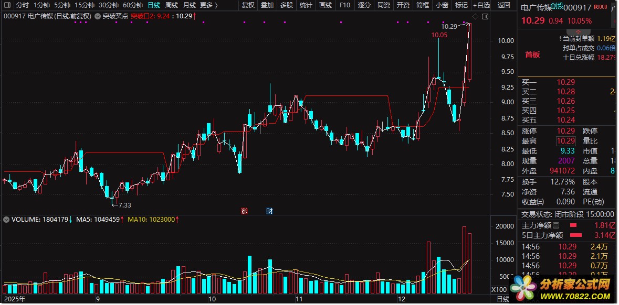The image size is (619, 305).
Task: Click the 创投 tag beside stock name
Action: 557,5
